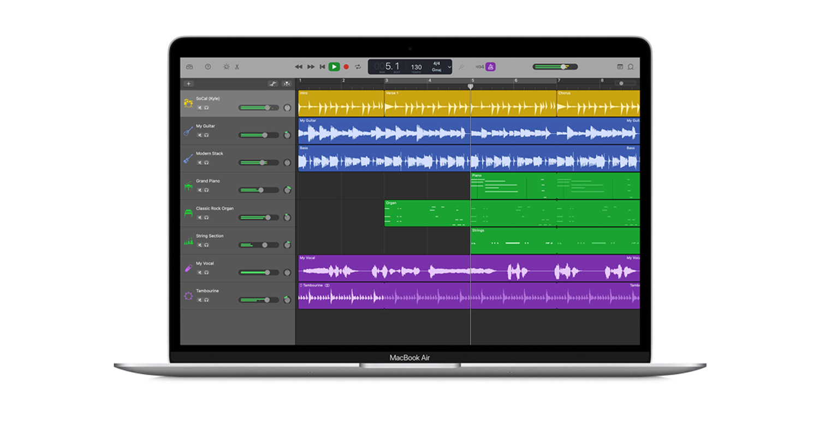Solo the SoCal (Kyle) track
Viewport: 819px width, 431px height.
tap(206, 107)
